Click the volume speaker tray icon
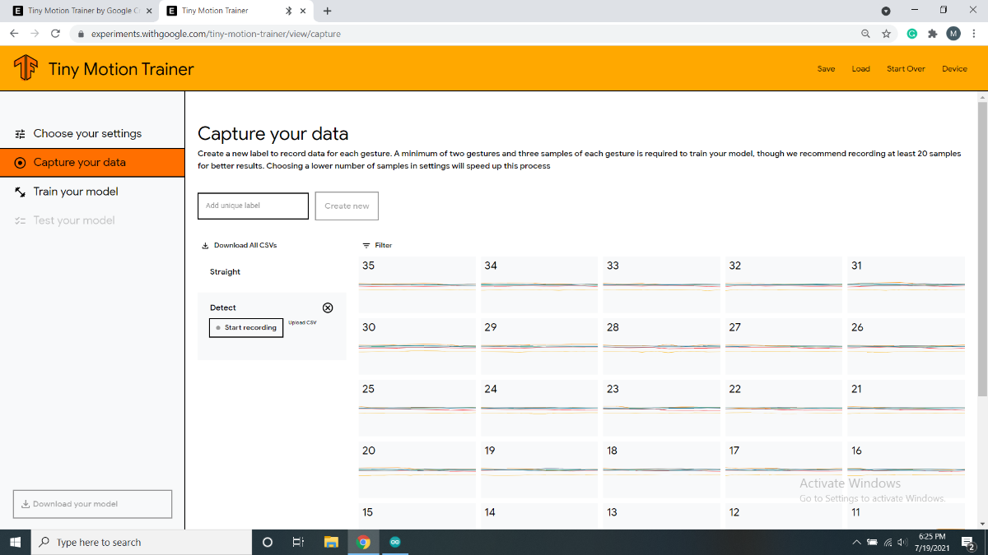 903,542
